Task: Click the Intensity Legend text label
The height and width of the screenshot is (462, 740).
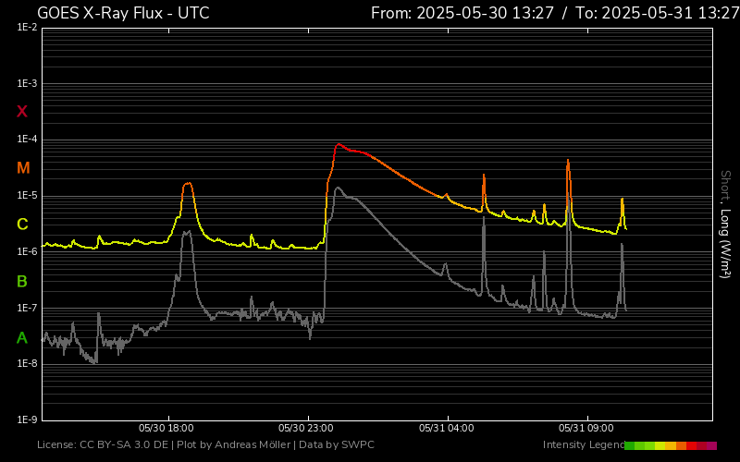Action: 583,445
